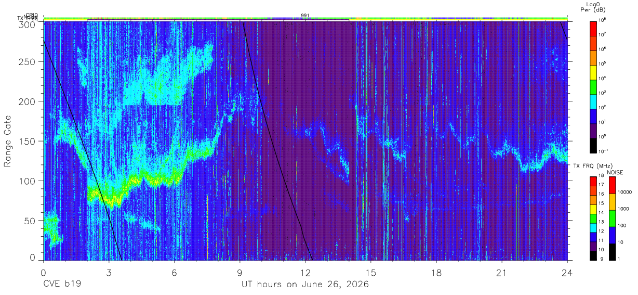Click the '18' UT hour tick label
This screenshot has width=638, height=295.
click(436, 272)
